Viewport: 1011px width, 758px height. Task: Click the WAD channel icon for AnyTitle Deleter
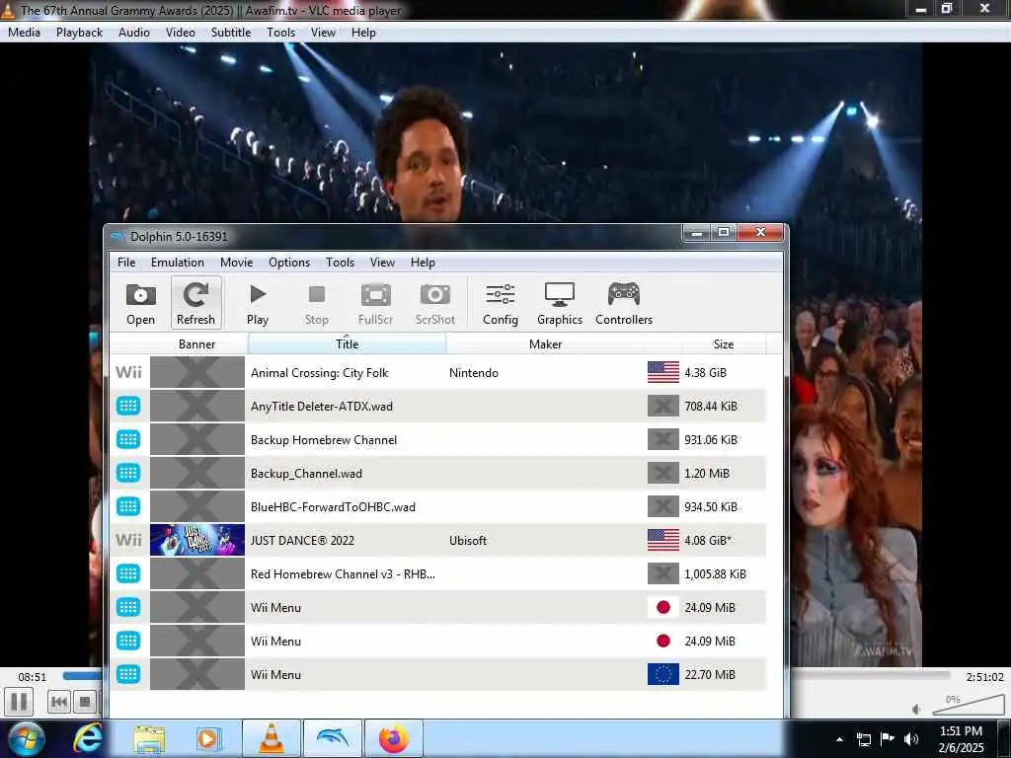(x=128, y=406)
